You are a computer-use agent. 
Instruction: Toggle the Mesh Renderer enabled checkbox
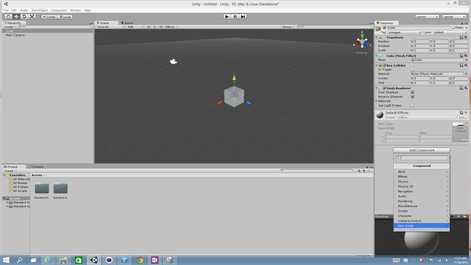(x=384, y=88)
